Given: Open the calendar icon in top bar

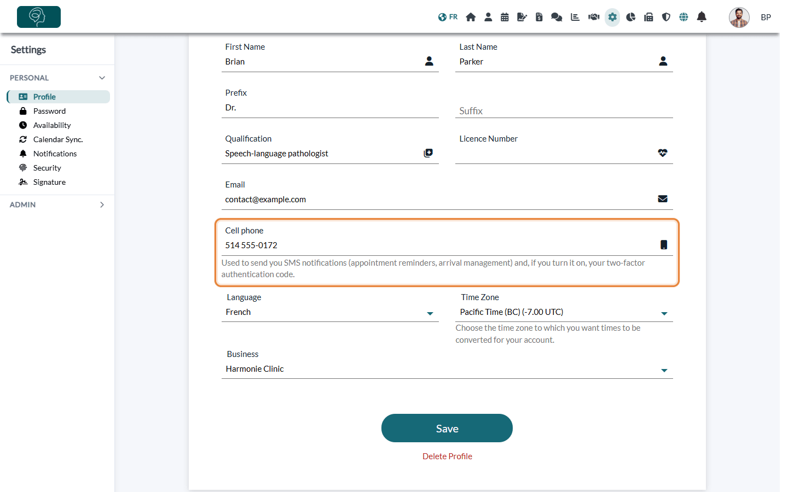Looking at the screenshot, I should [x=505, y=17].
